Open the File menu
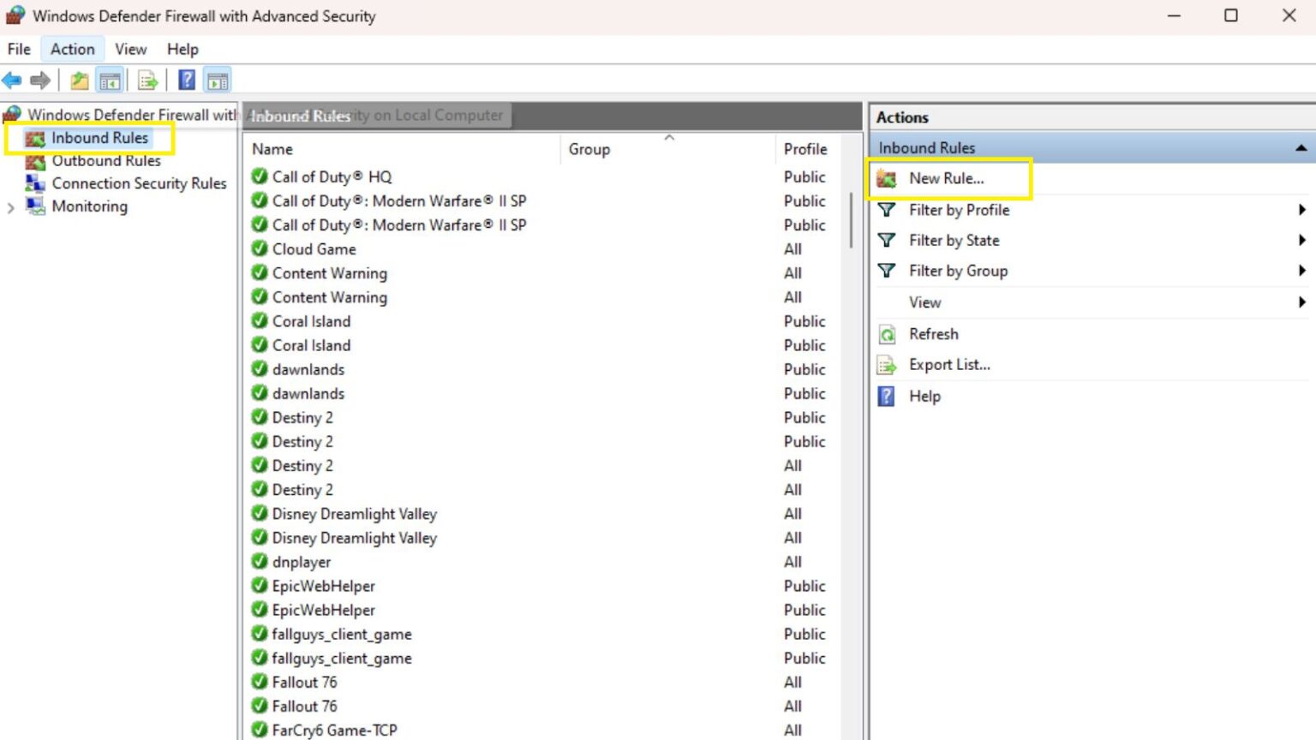The image size is (1316, 740). click(x=19, y=49)
